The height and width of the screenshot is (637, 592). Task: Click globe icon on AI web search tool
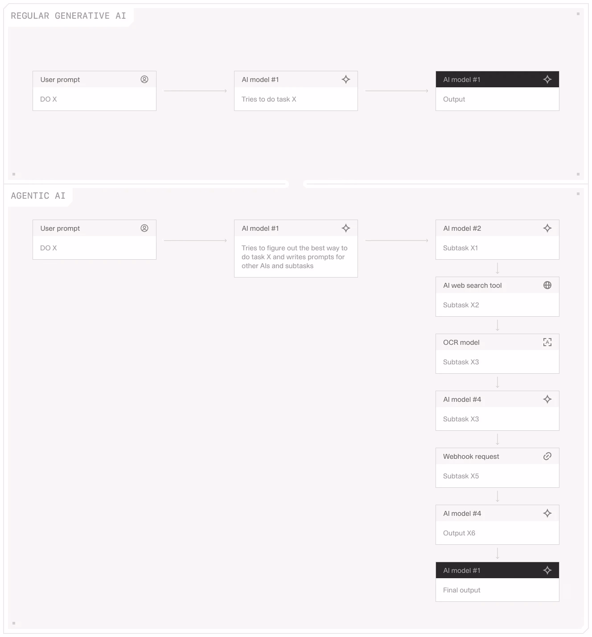click(x=547, y=285)
